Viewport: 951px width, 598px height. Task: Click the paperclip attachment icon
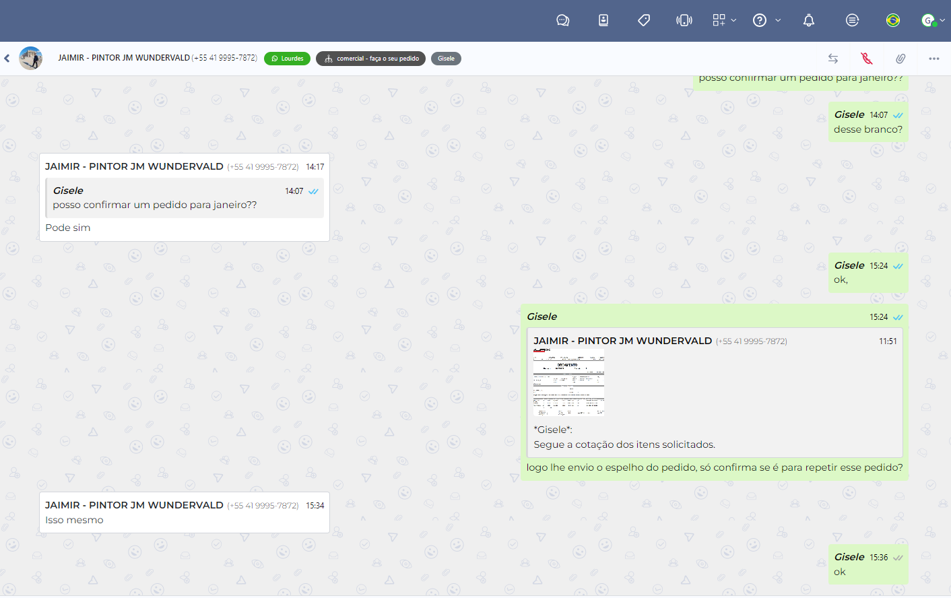[x=900, y=59]
